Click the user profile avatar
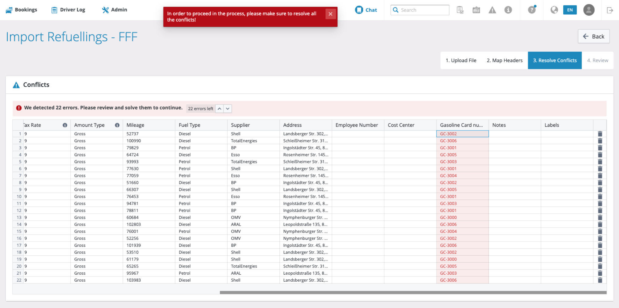 [589, 10]
